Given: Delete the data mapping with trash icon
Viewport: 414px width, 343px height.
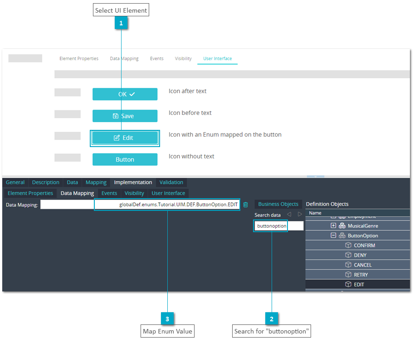Looking at the screenshot, I should click(x=245, y=205).
